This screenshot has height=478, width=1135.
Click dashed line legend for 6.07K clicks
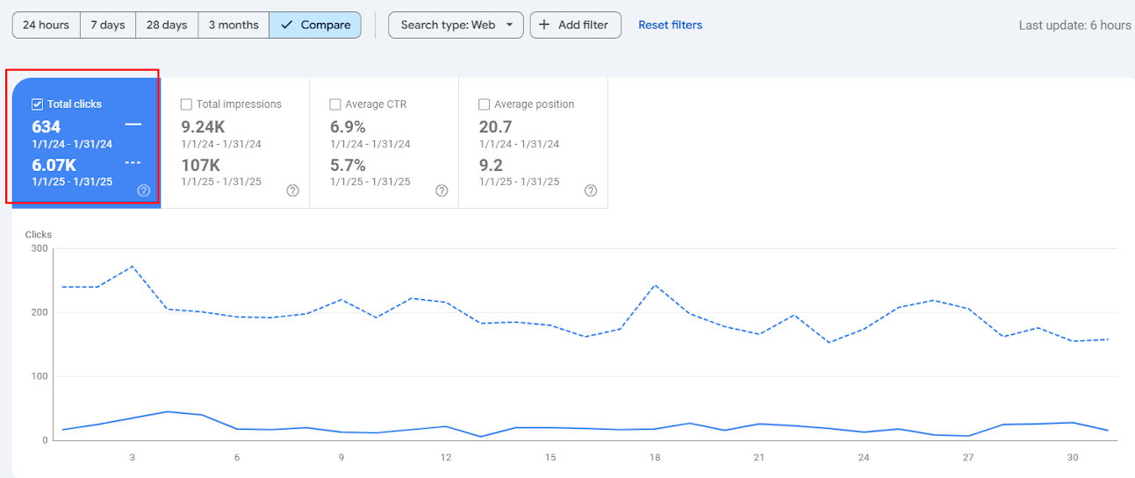click(133, 163)
